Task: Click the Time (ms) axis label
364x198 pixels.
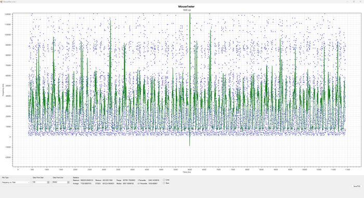Action: coord(187,172)
